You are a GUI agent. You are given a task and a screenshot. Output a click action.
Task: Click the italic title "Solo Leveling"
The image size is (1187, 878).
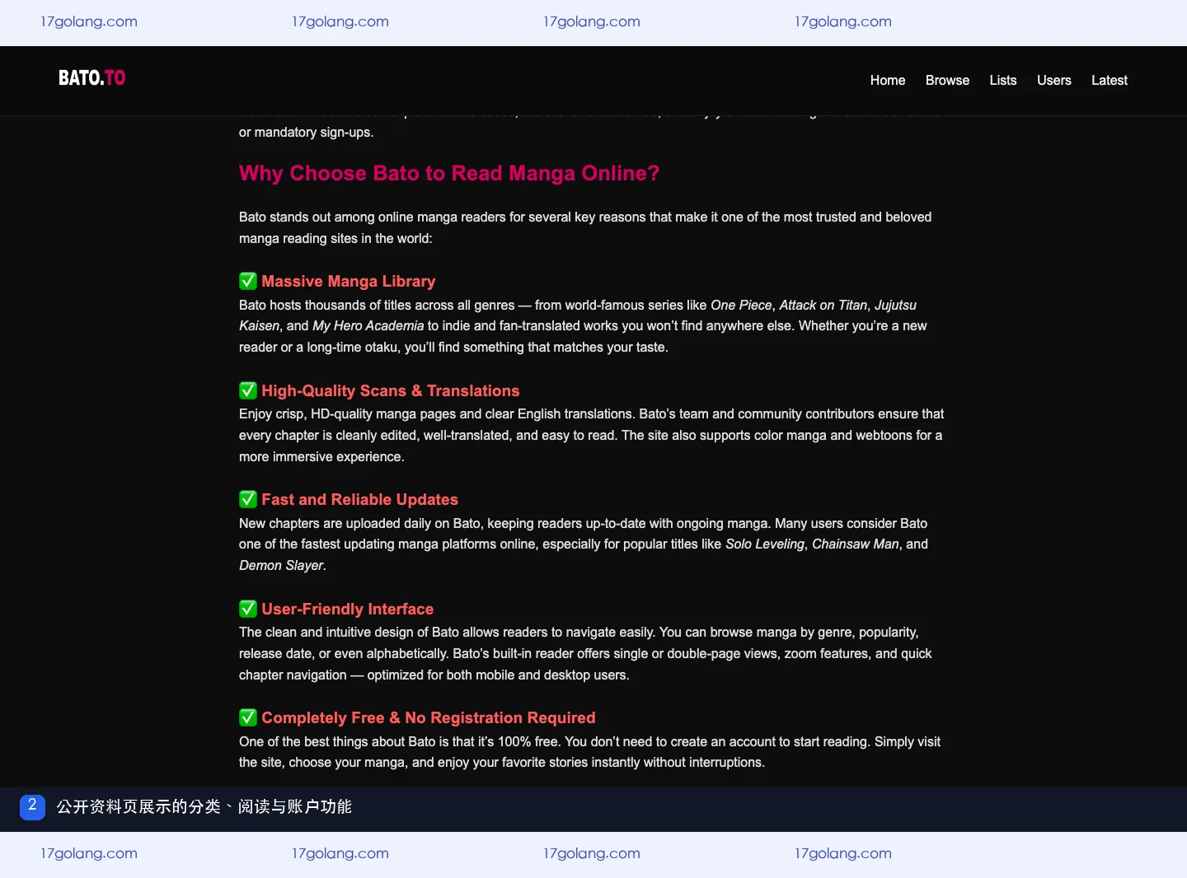(765, 544)
